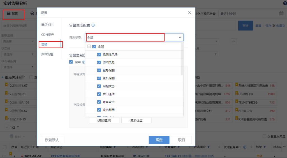Viewport: 287px width, 158px height.
Task: Uncheck the 脆弱性风险 checkbox
Action: tap(99, 55)
